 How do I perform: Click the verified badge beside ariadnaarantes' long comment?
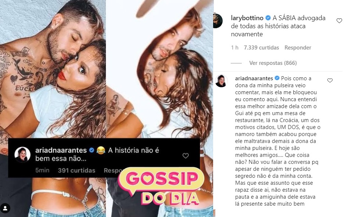277,78
